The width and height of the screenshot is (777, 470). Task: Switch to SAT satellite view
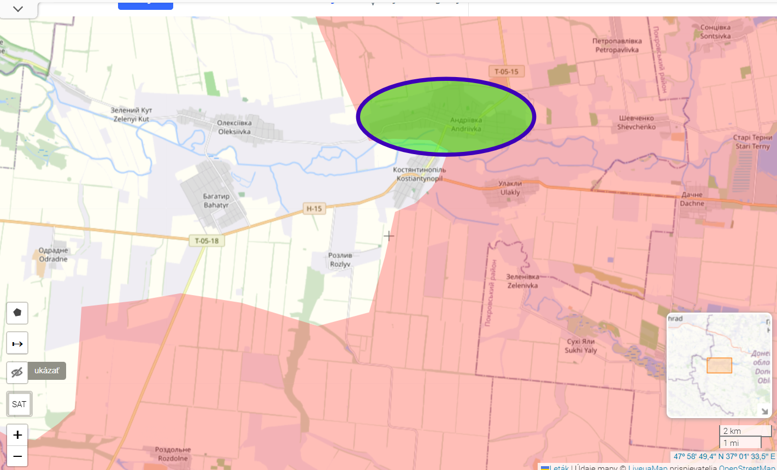click(x=19, y=404)
